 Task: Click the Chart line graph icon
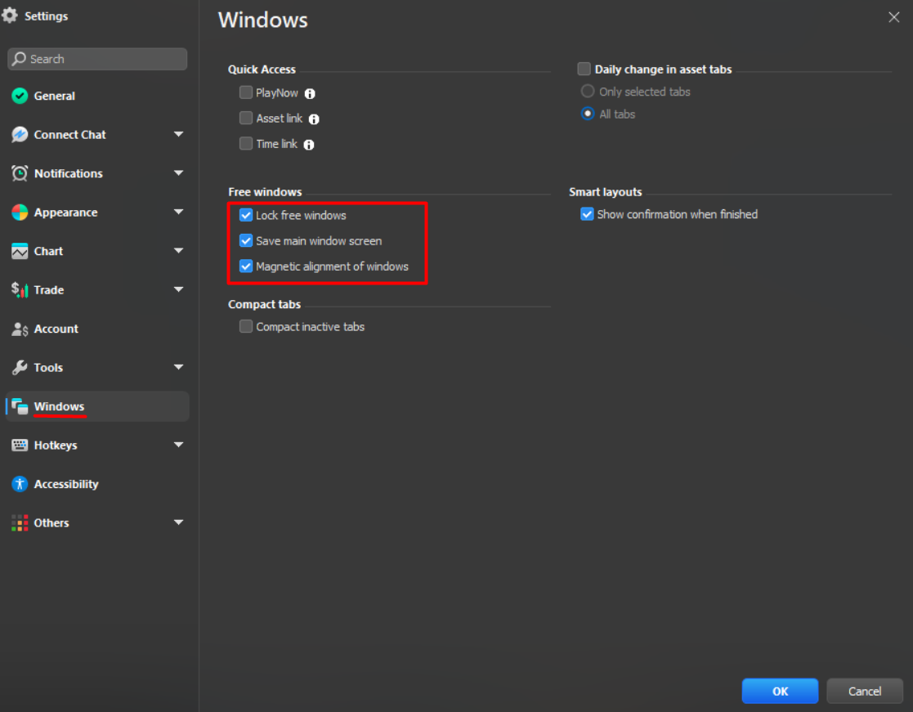tap(20, 252)
